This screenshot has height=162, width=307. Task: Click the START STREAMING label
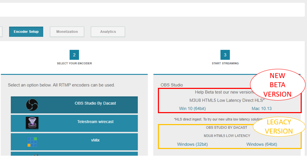coord(225,63)
